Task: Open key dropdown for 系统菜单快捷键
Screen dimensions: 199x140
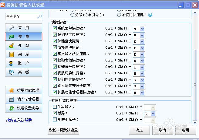Action: 142,29
